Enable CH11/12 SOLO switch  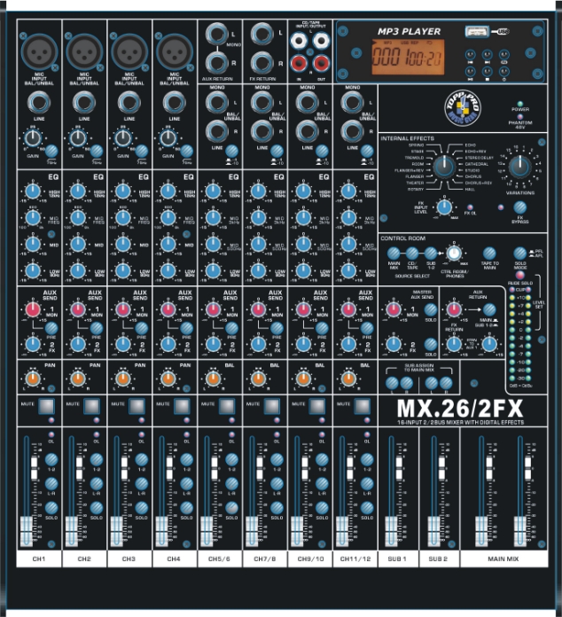(x=367, y=508)
